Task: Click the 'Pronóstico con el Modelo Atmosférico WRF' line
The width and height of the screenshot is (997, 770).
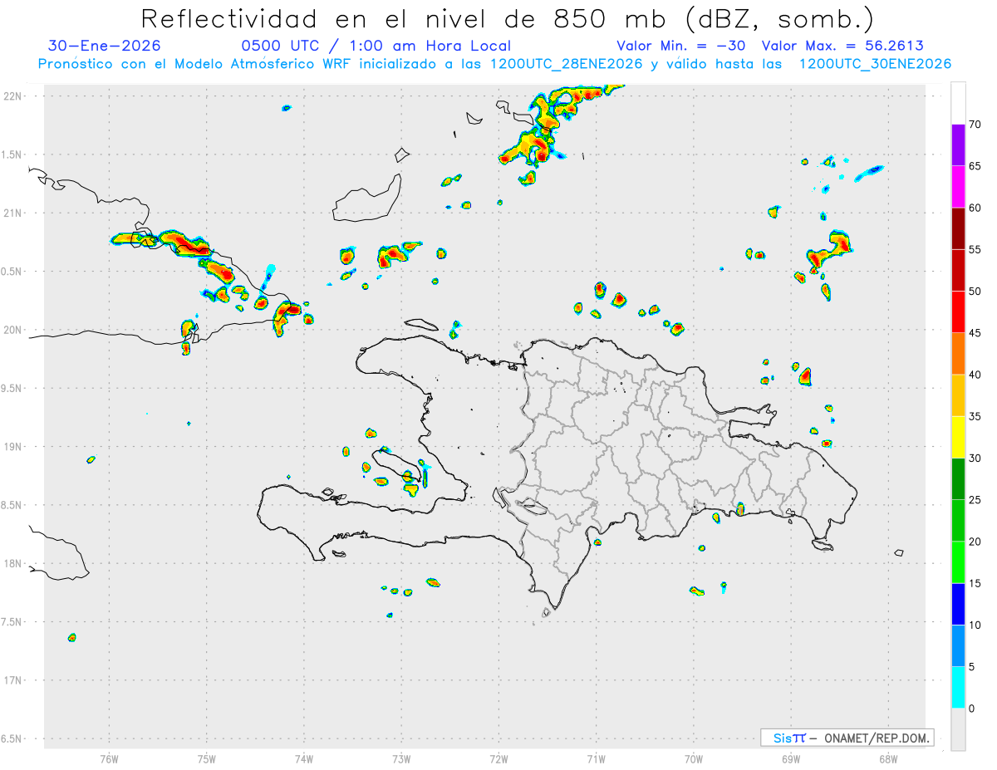Action: click(494, 64)
